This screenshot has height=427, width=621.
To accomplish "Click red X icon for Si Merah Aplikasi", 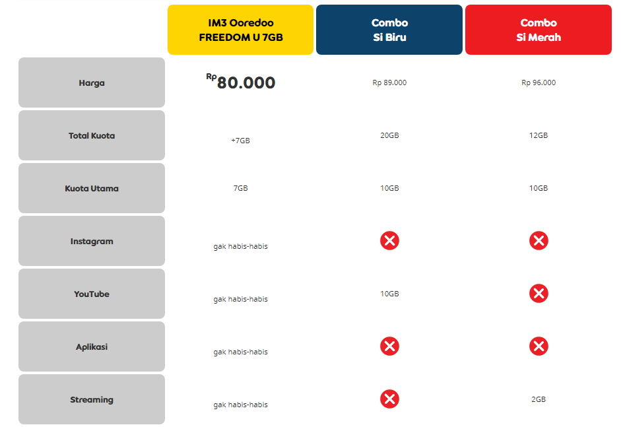I will tap(539, 346).
